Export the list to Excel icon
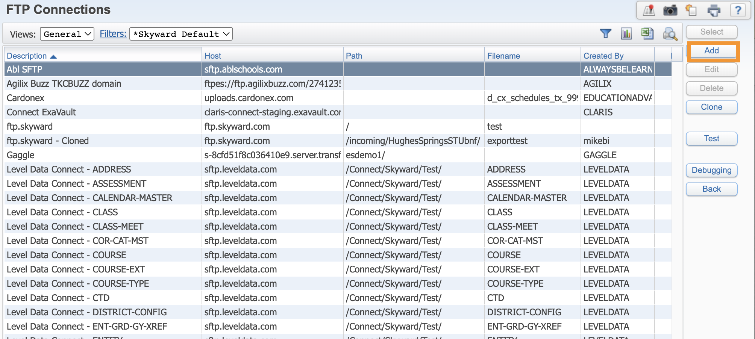This screenshot has height=339, width=755. 647,34
